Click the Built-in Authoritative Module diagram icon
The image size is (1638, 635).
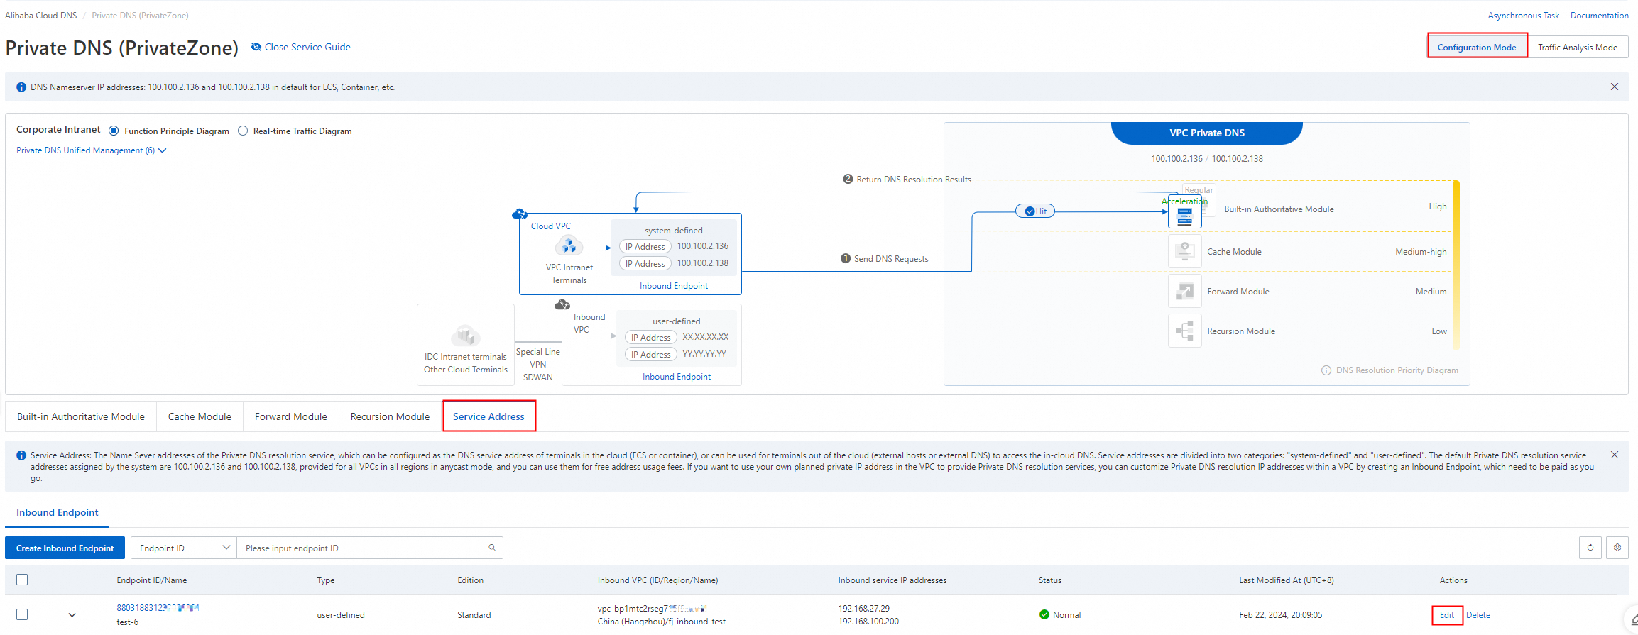pyautogui.click(x=1185, y=212)
